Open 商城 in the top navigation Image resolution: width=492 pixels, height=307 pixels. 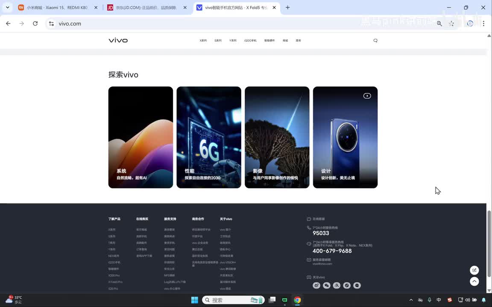[285, 41]
